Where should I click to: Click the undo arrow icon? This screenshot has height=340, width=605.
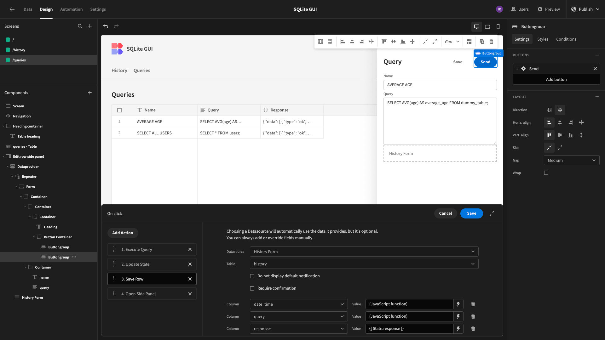point(106,26)
